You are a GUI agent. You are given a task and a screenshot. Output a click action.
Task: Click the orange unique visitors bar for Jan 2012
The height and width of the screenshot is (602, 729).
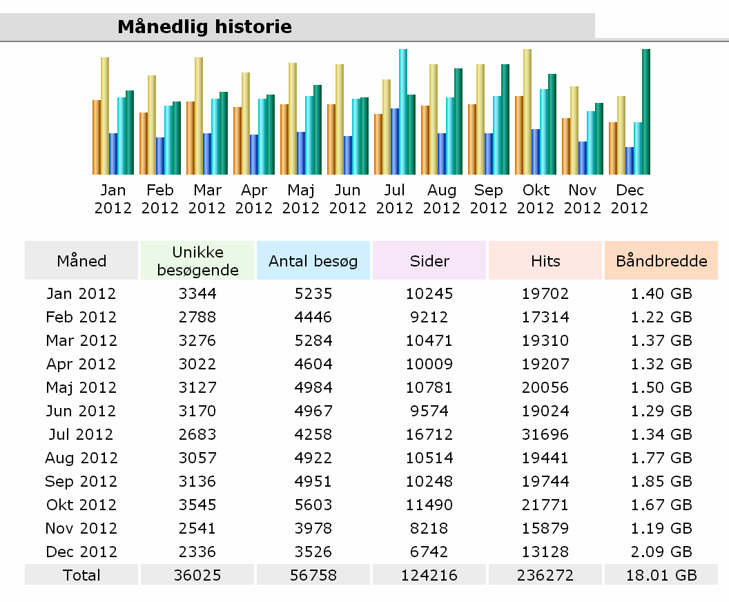click(x=97, y=137)
